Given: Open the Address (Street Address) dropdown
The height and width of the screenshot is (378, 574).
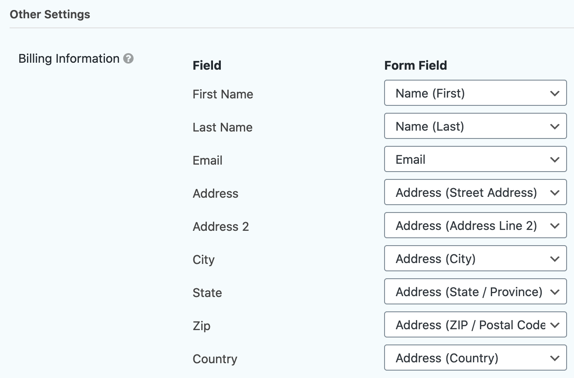Looking at the screenshot, I should coord(475,192).
